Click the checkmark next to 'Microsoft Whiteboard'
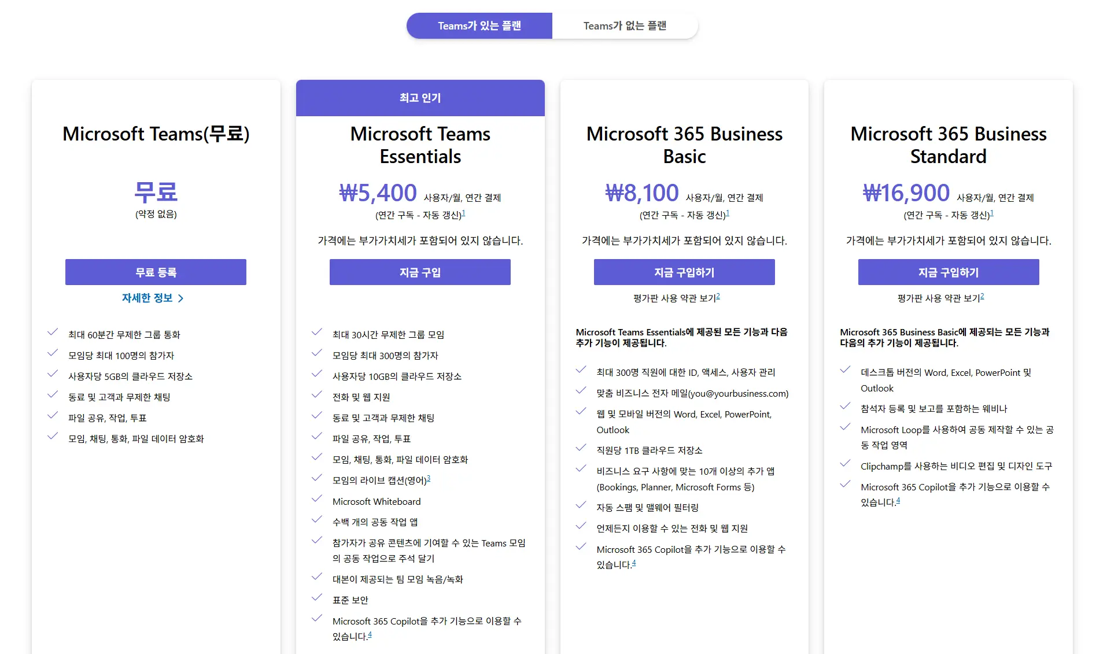The image size is (1107, 654). [317, 499]
